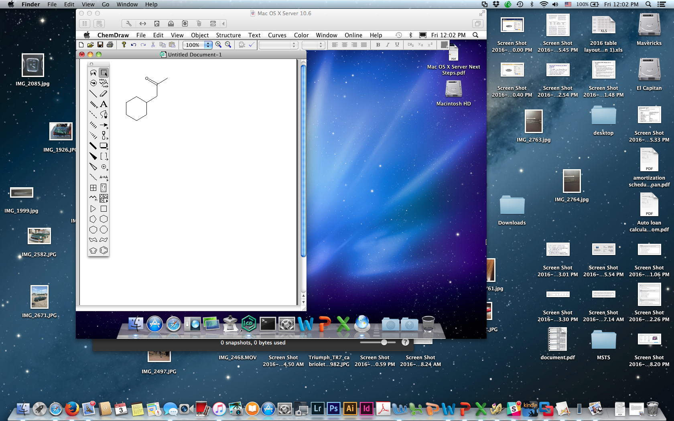Set left text alignment
Viewport: 674px width, 421px height.
[335, 45]
